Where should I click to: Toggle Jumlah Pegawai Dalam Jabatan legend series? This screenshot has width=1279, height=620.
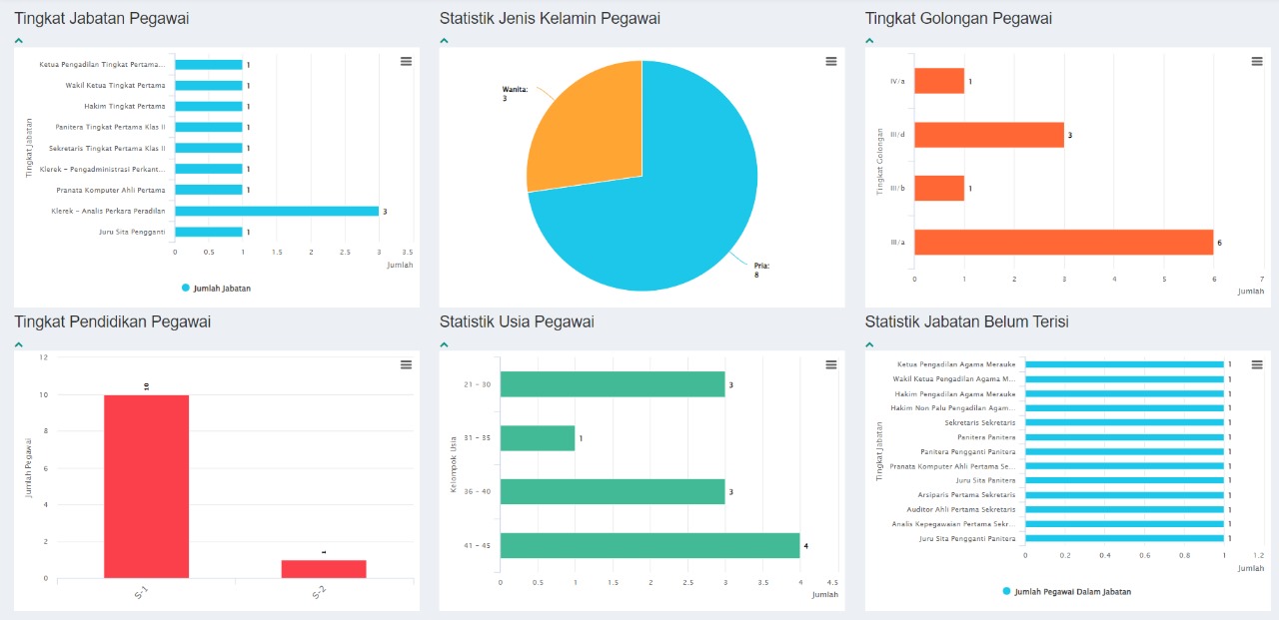(1066, 592)
